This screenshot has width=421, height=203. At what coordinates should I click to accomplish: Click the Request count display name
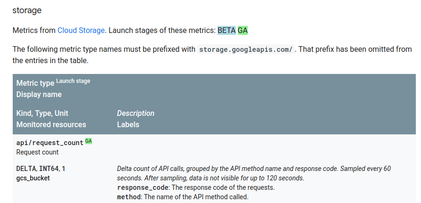pyautogui.click(x=38, y=152)
